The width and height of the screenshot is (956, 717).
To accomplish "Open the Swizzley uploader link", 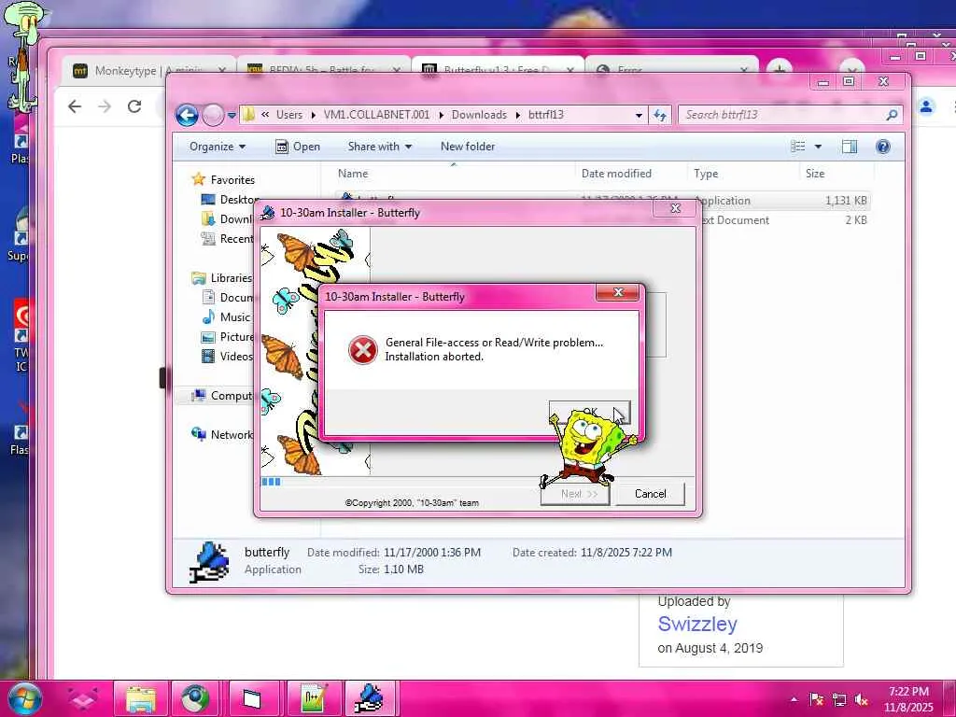I will pos(697,624).
